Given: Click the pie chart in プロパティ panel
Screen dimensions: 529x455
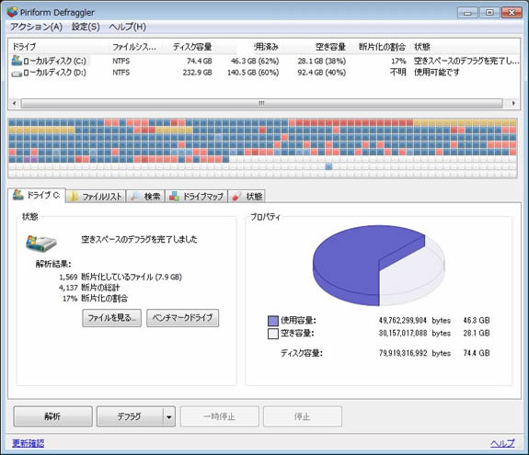Looking at the screenshot, I should (x=379, y=266).
